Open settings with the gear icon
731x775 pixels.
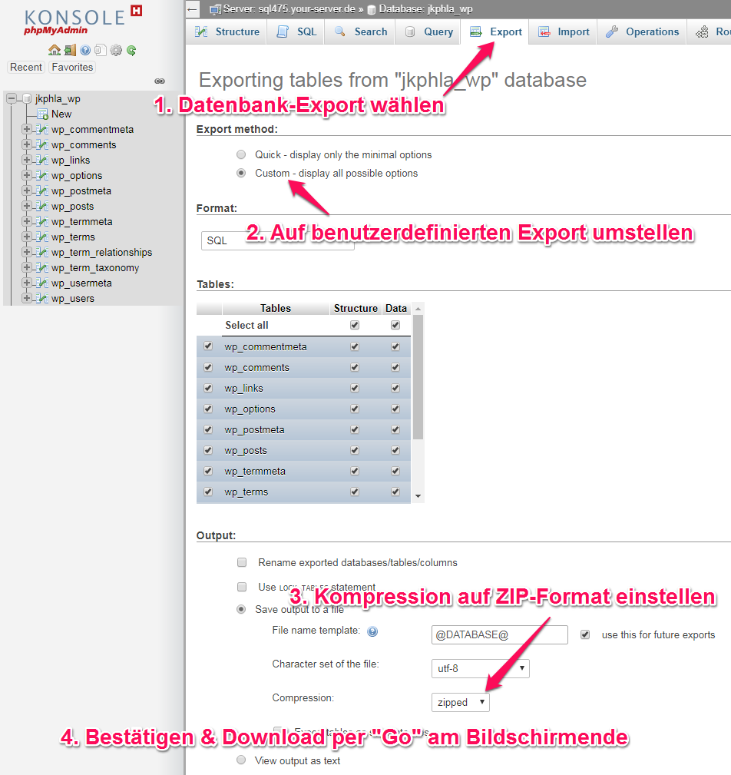tap(115, 49)
